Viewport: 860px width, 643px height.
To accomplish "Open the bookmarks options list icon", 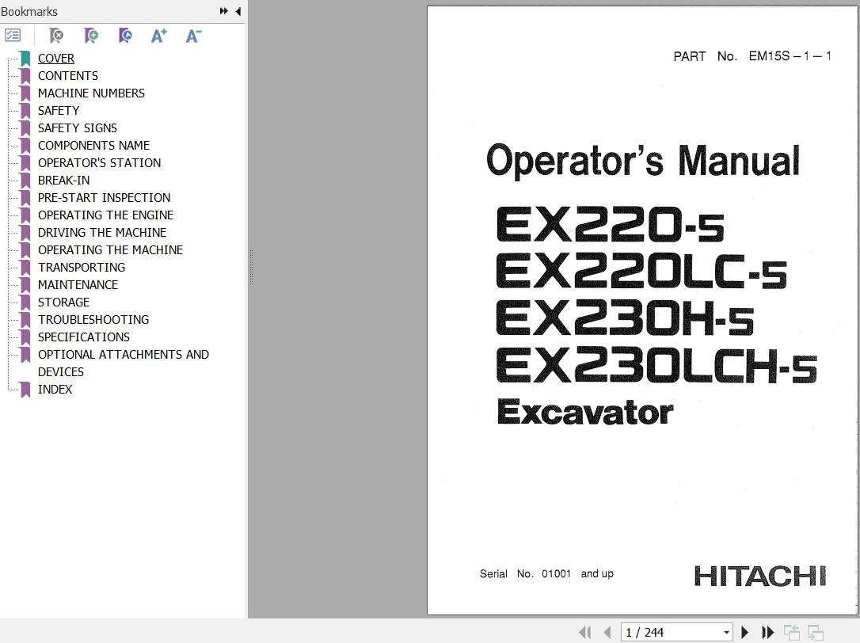I will point(13,36).
